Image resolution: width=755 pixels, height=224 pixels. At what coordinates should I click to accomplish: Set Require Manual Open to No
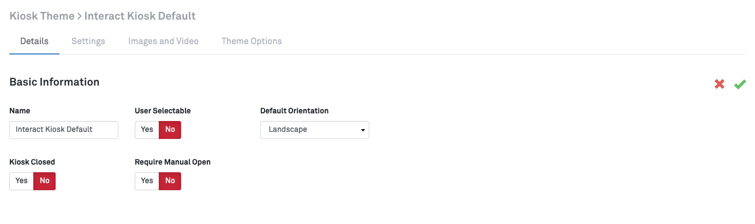(x=170, y=181)
